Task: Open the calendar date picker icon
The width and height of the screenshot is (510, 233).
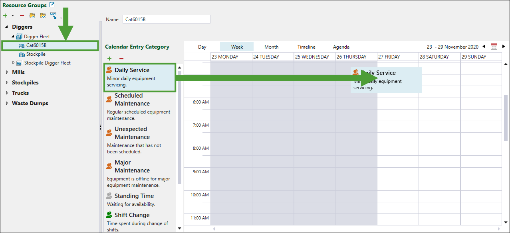Action: click(x=494, y=47)
